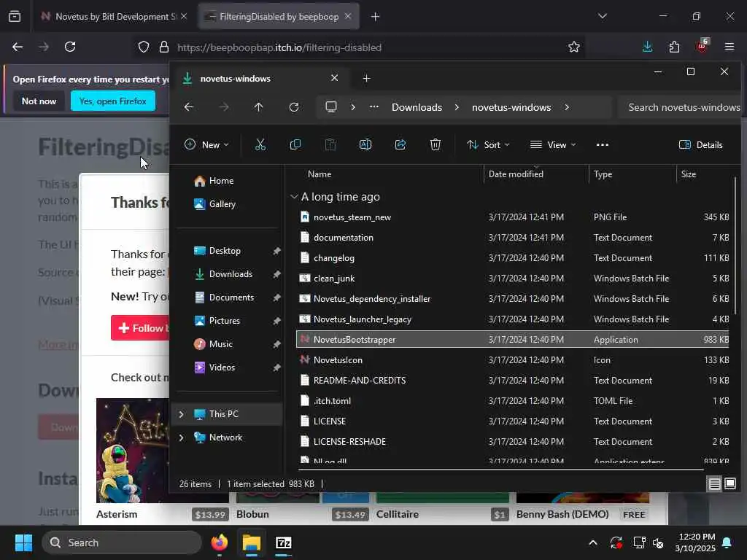
Task: Open Windows Start menu
Action: (x=23, y=542)
